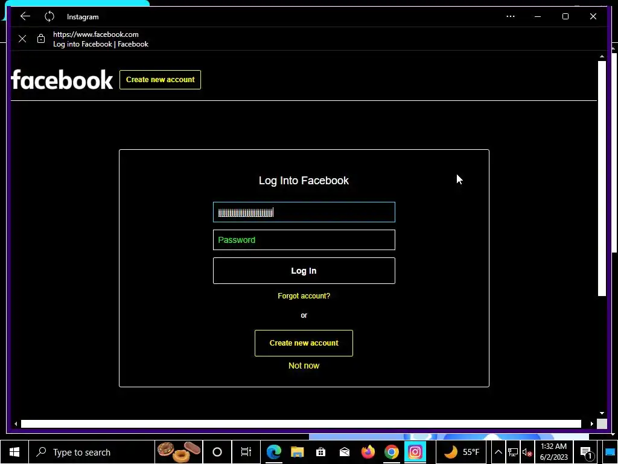618x464 pixels.
Task: Open Cortana circle icon on taskbar
Action: pyautogui.click(x=217, y=452)
